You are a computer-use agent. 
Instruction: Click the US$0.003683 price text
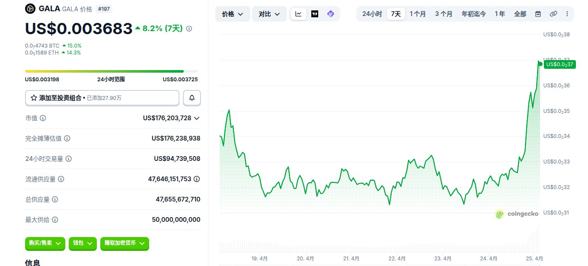[79, 29]
